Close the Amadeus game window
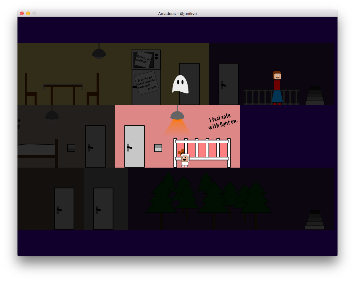 coord(22,13)
